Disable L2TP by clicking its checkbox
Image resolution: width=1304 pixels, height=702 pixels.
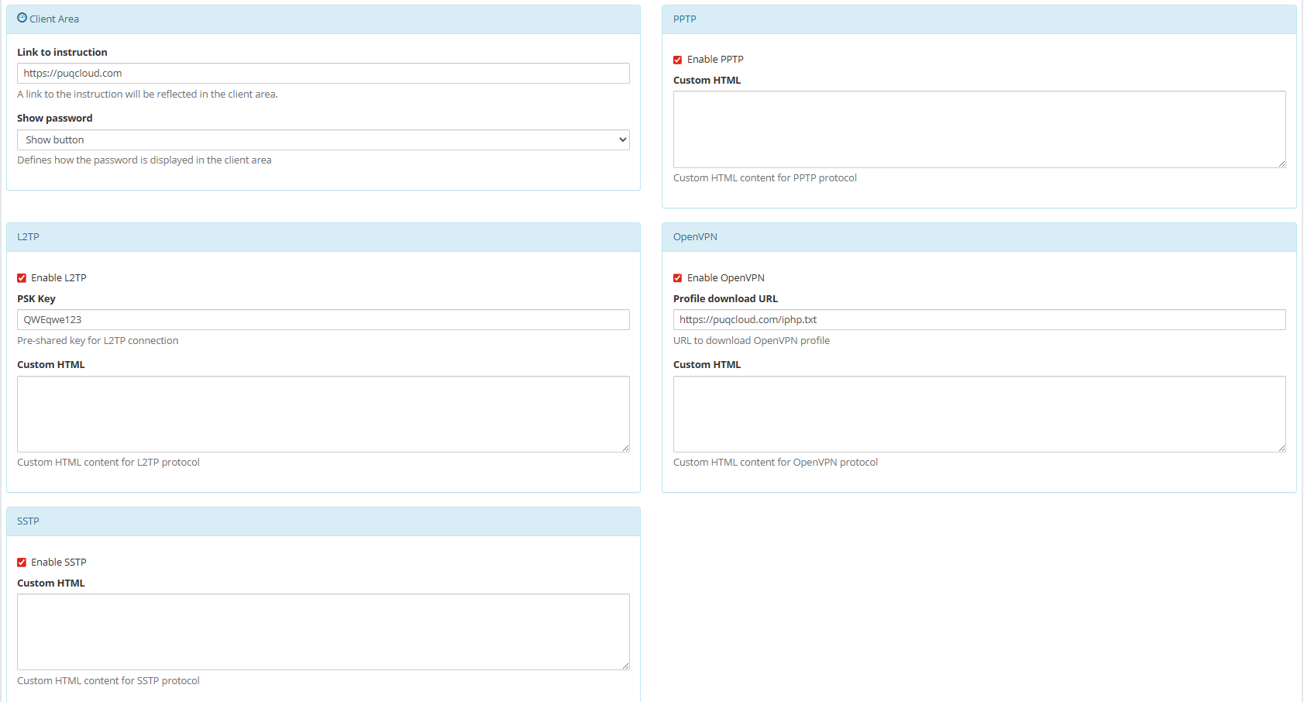coord(22,277)
